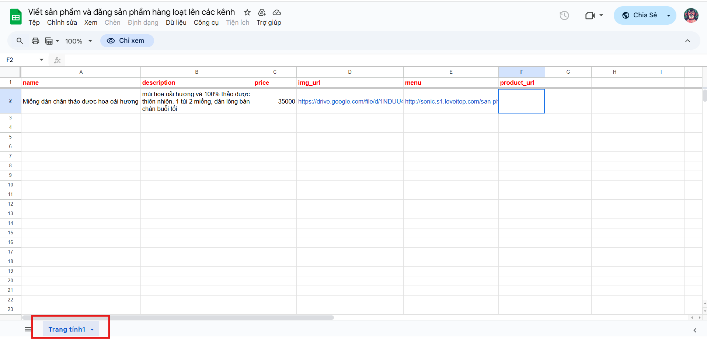Click the add to Drive icon
This screenshot has width=707, height=339.
(262, 13)
